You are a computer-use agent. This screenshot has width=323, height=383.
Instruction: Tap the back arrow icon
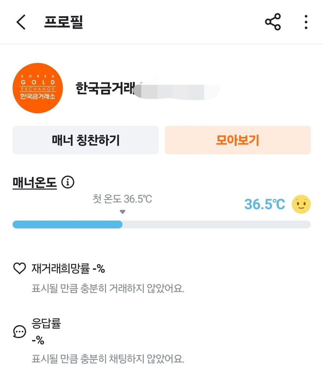tap(21, 22)
